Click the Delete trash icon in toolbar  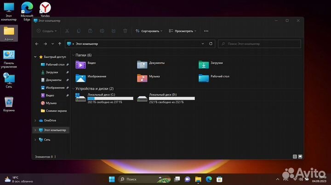[x=125, y=31]
